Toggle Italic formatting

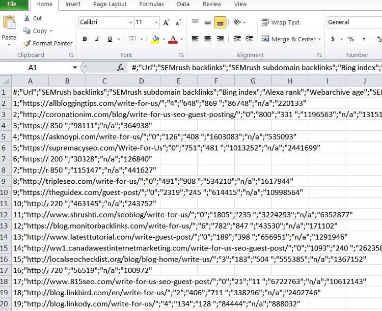tap(97, 39)
